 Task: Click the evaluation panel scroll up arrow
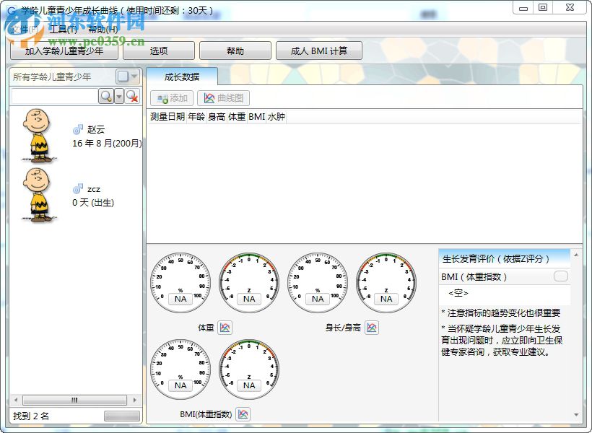tap(576, 255)
